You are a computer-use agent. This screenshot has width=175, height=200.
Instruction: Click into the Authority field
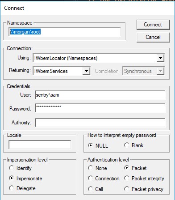[x=100, y=123]
